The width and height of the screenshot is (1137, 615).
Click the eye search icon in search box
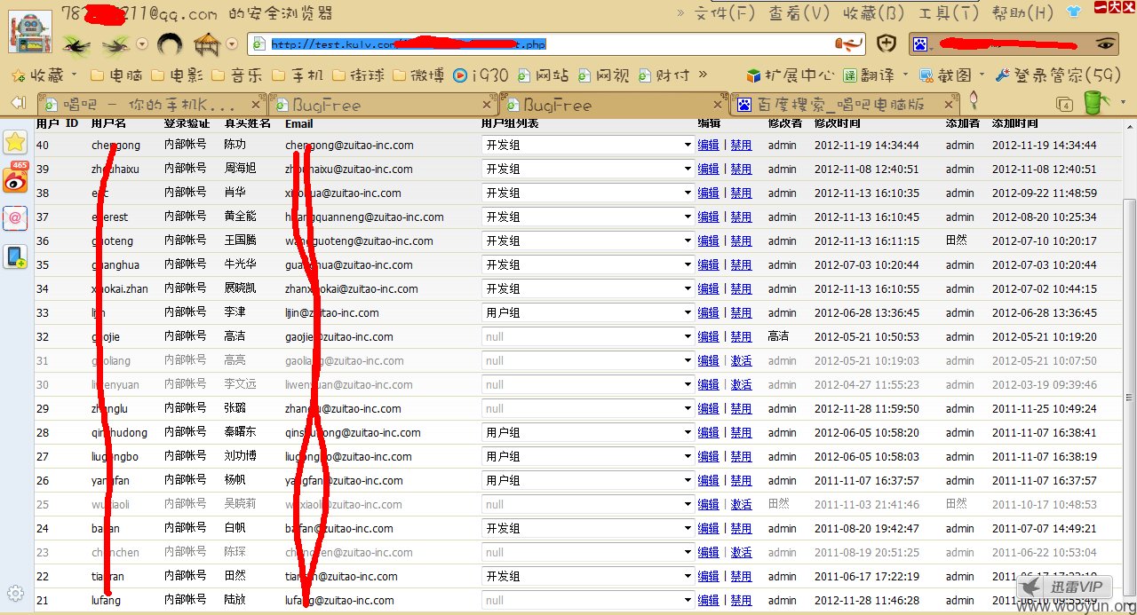1105,43
